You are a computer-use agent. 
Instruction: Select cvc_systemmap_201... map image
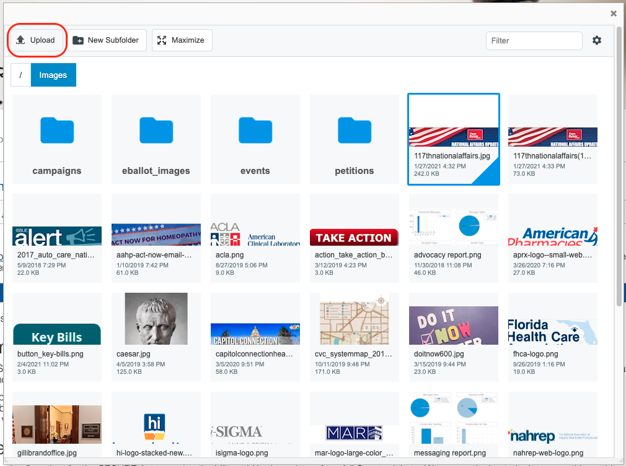[x=355, y=337]
